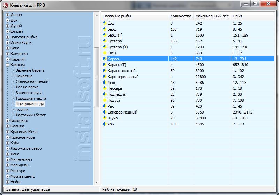
Task: Select the Щука fish name
Action: (x=112, y=118)
